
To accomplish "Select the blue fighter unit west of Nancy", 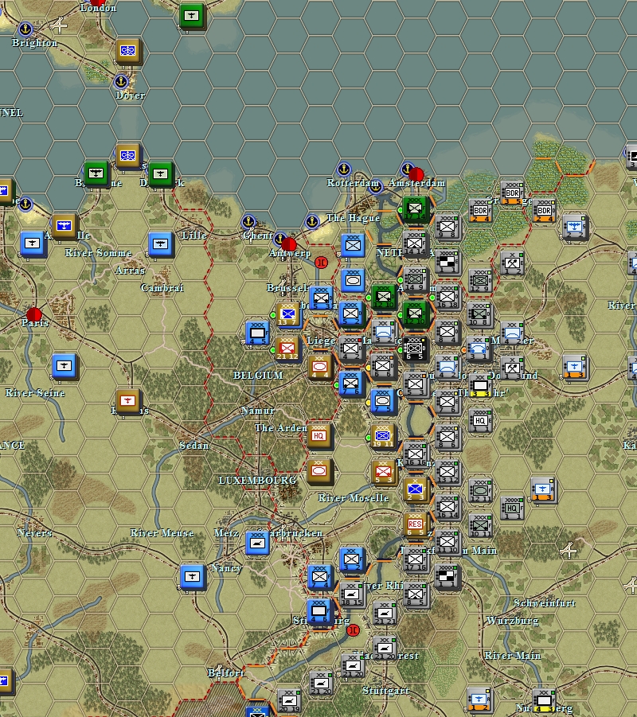I will (192, 577).
